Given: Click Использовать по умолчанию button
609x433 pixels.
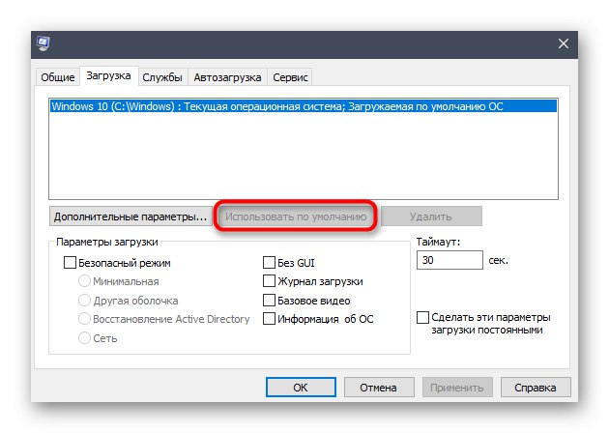Looking at the screenshot, I should (296, 216).
